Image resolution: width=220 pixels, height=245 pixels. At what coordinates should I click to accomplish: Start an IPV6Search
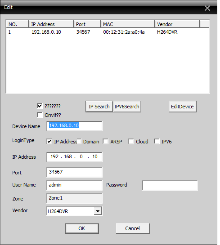click(x=127, y=107)
